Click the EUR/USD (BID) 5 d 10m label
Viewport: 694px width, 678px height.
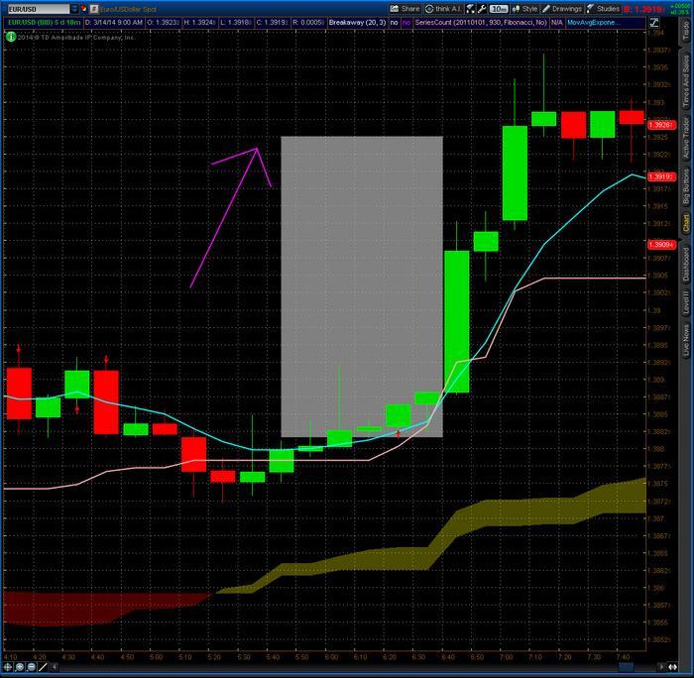pyautogui.click(x=44, y=23)
